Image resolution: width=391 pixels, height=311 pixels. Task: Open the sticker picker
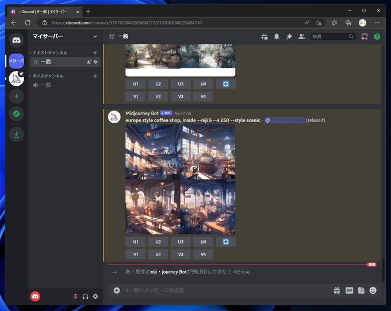click(x=361, y=290)
